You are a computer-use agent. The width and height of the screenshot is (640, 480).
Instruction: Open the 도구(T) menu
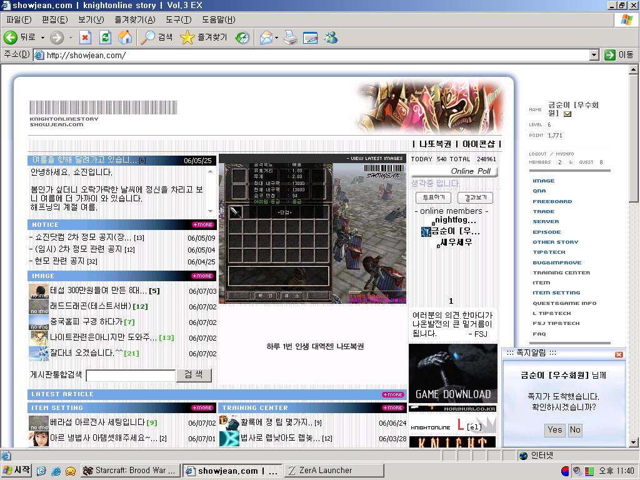pos(178,19)
